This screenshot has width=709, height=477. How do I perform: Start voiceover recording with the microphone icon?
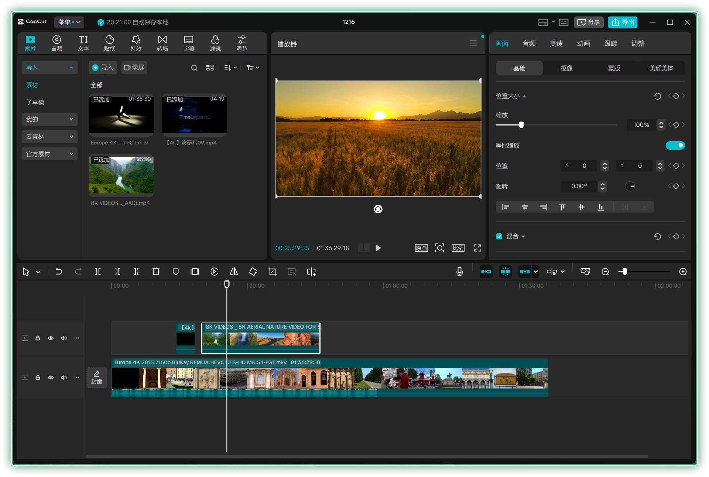(x=459, y=272)
